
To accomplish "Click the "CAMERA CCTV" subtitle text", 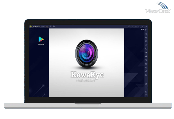I will pos(86,81).
